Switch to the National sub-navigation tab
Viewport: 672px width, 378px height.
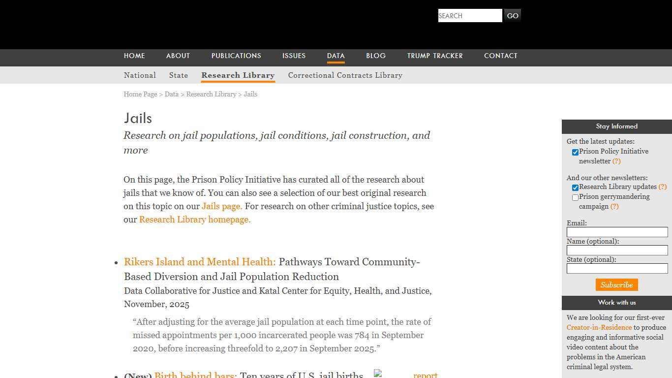(x=140, y=75)
